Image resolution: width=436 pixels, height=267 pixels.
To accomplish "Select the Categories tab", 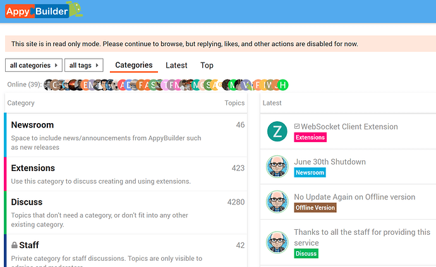I will pyautogui.click(x=134, y=65).
